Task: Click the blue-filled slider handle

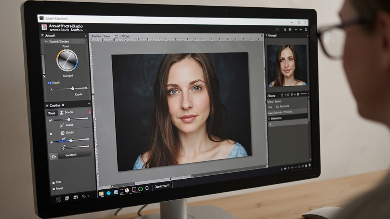Action: point(71,140)
